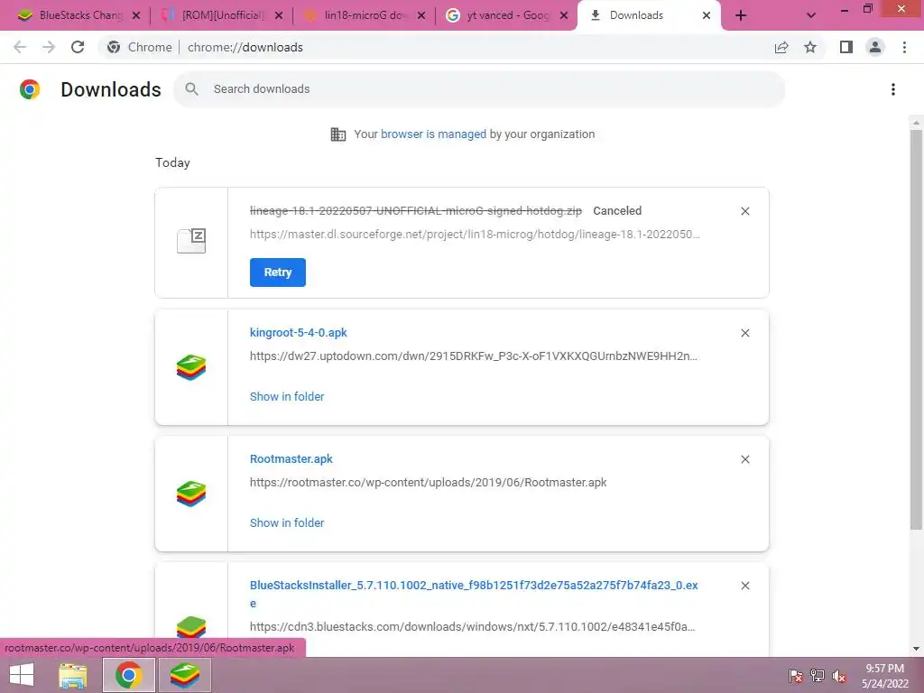Click the managed organization building icon
Image resolution: width=924 pixels, height=693 pixels.
(x=338, y=134)
